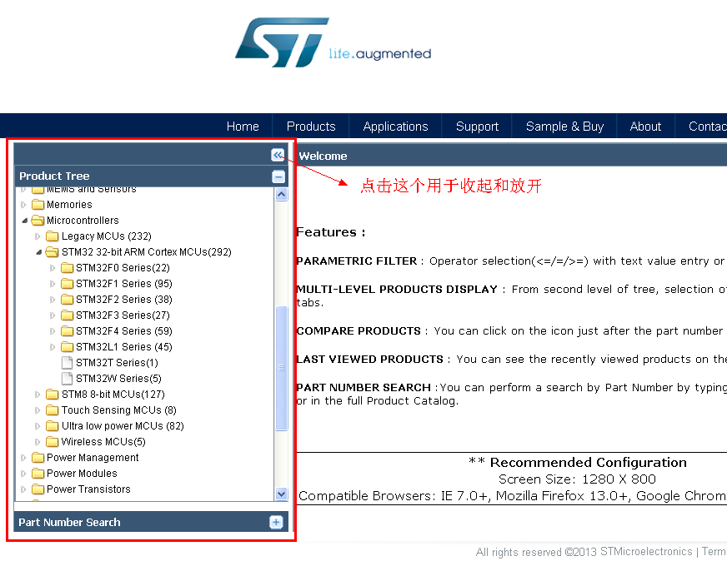Expand the Ultra low power MCUs (82) node
Screen dimensions: 727x561
pos(38,426)
